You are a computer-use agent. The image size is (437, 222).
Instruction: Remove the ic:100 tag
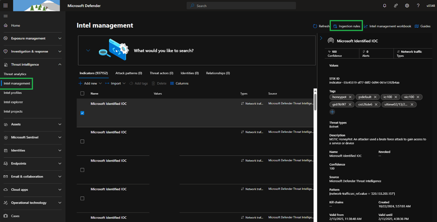click(396, 97)
